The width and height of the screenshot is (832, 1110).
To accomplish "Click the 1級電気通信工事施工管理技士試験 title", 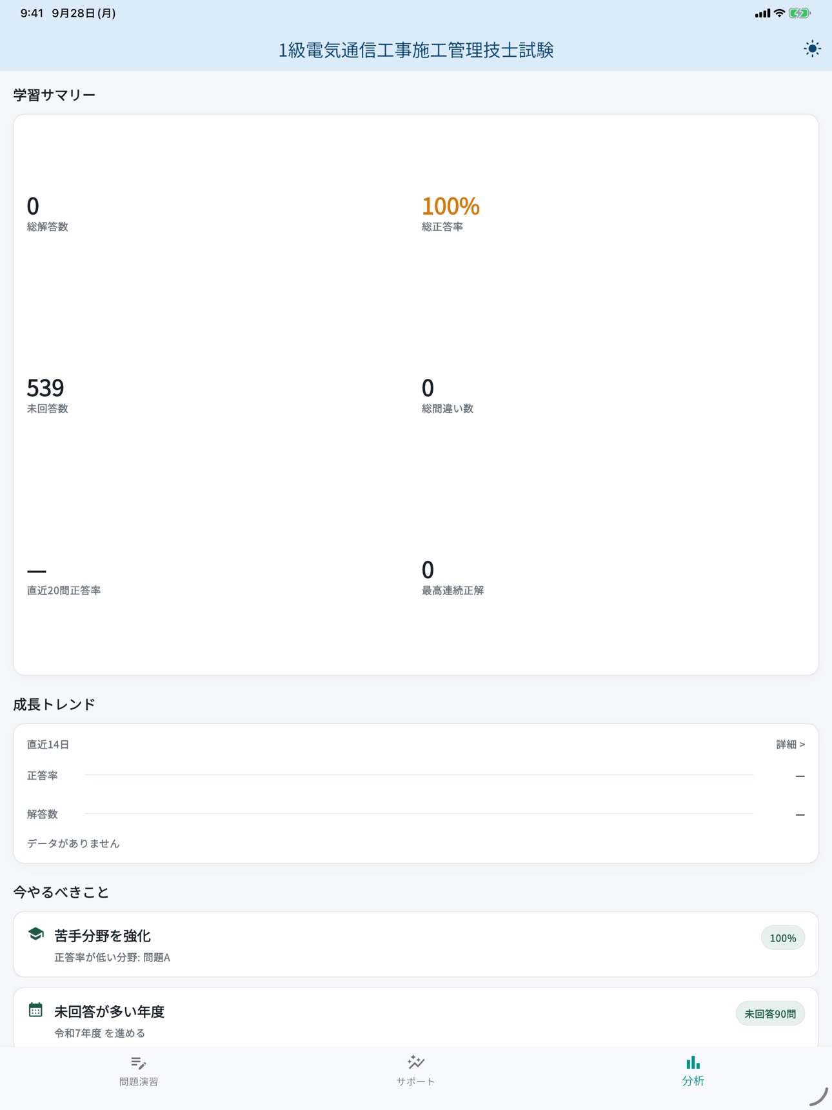I will point(416,50).
